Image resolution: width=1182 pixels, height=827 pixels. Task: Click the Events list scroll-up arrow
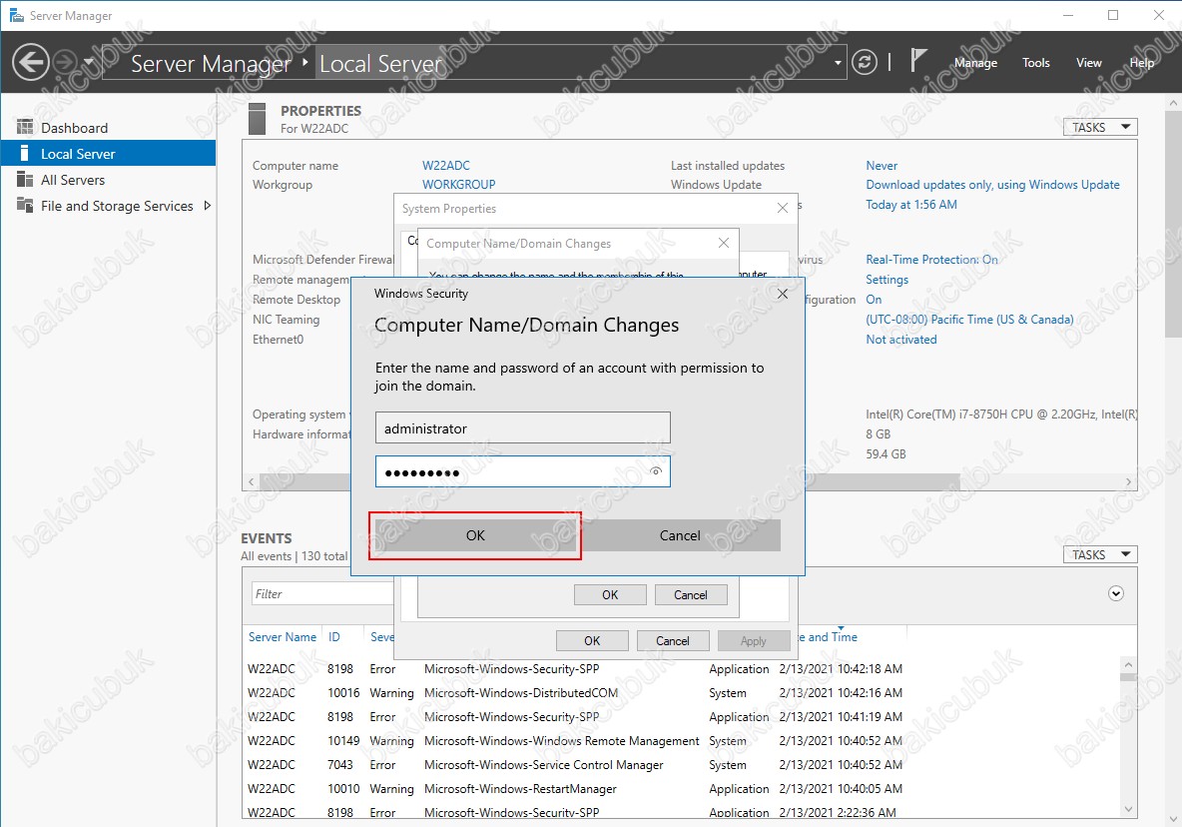coord(1128,664)
